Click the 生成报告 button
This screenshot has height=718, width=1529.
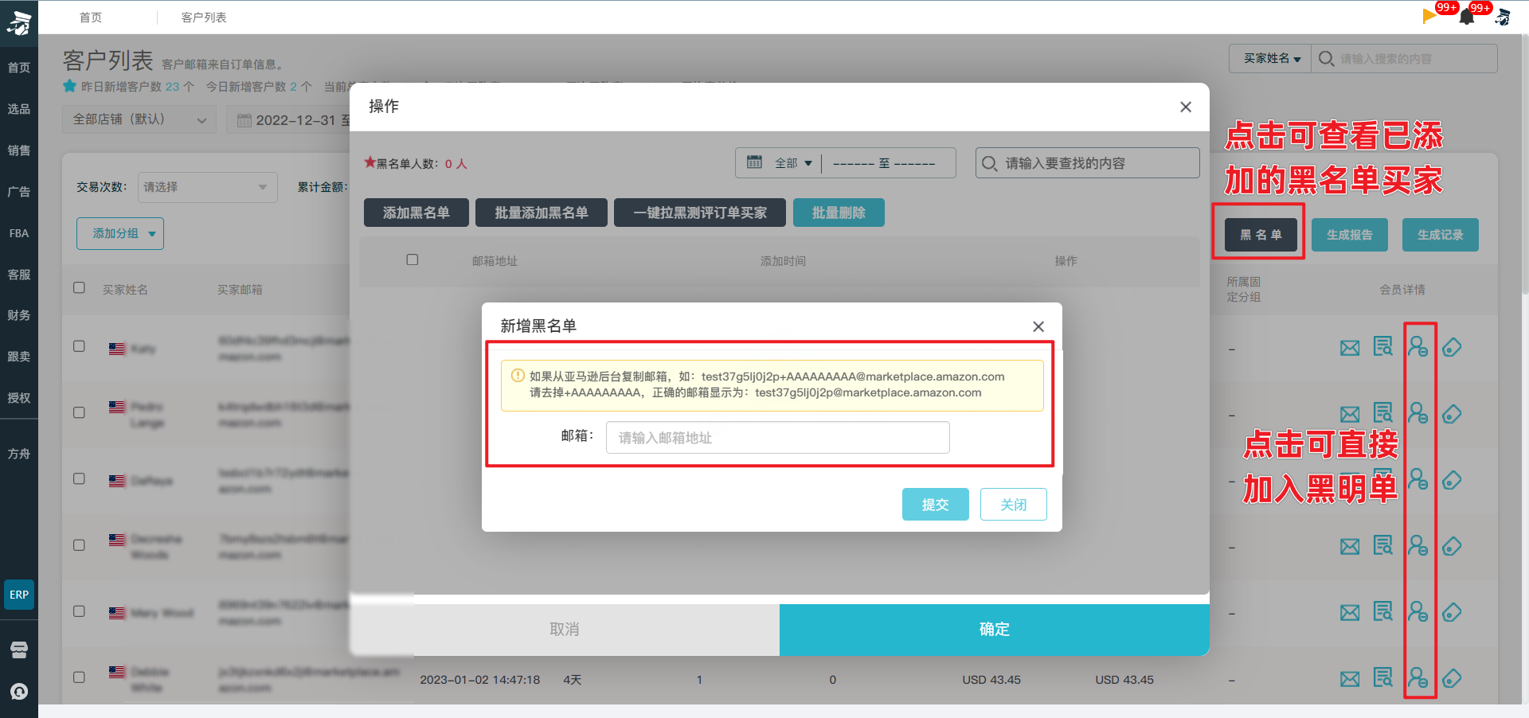click(x=1350, y=235)
